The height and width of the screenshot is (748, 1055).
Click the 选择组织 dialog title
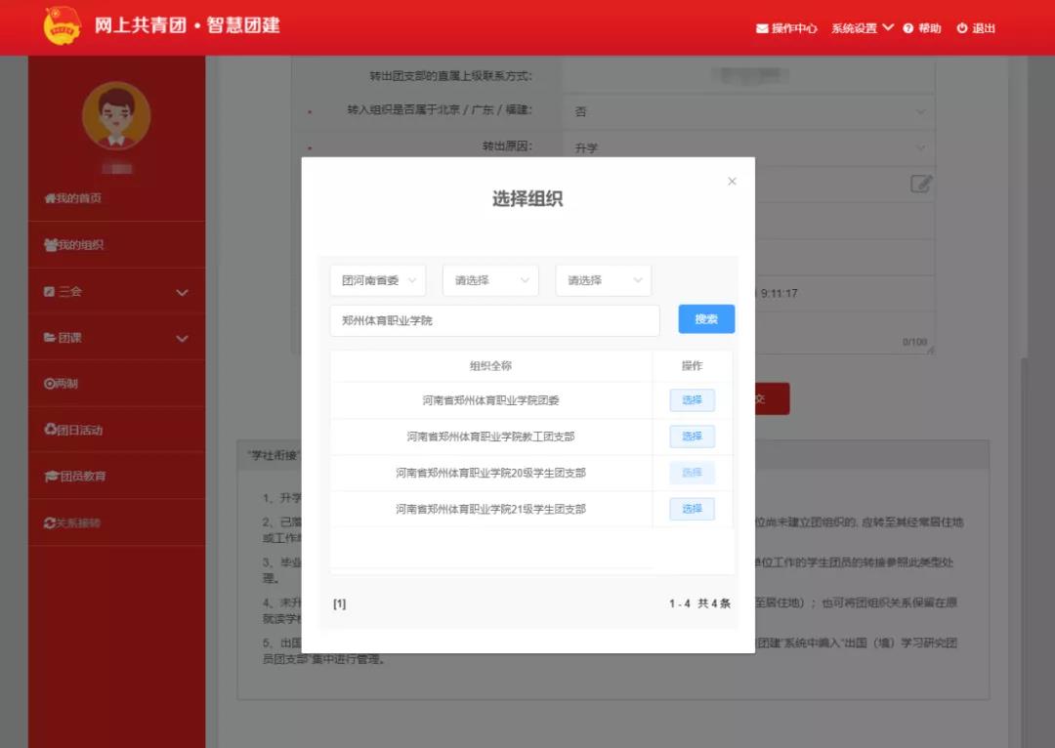click(527, 199)
